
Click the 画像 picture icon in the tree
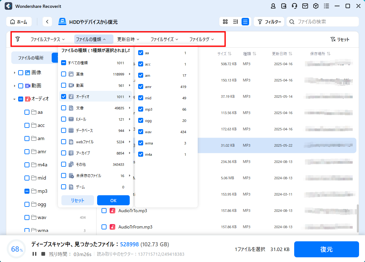click(28, 73)
